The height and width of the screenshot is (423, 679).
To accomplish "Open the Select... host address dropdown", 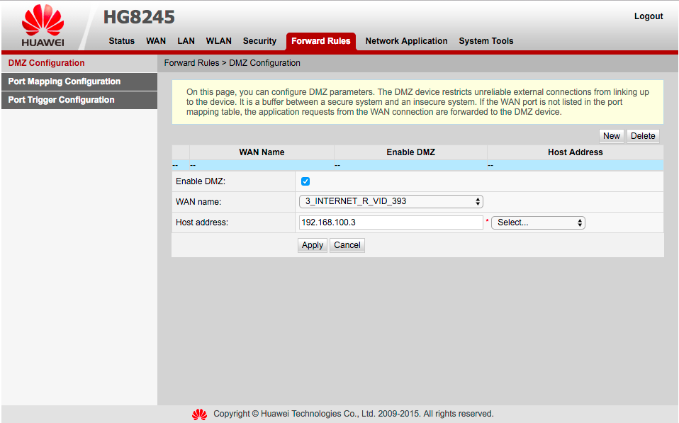I will (538, 222).
